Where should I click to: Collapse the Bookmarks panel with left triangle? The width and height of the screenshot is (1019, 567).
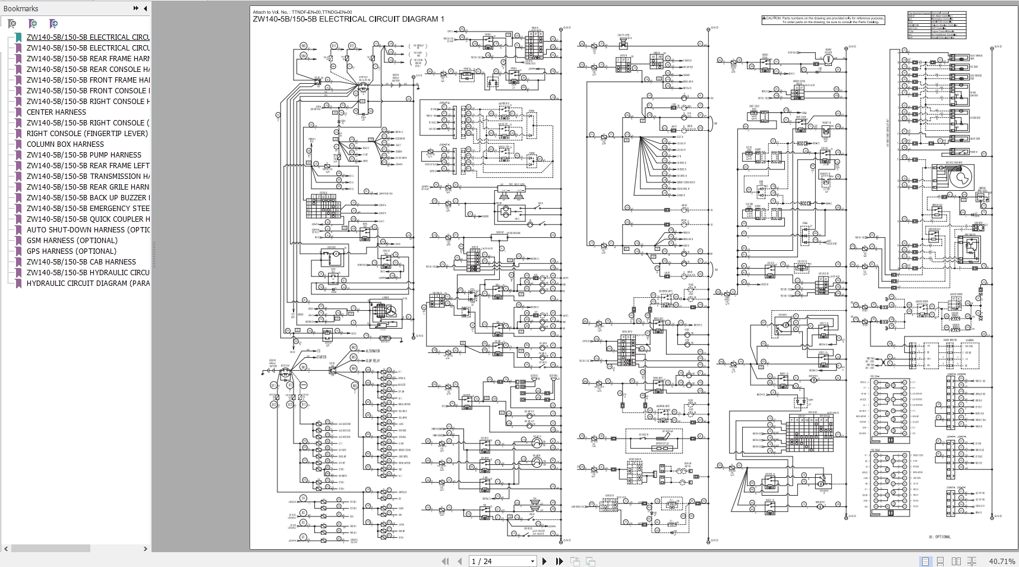146,8
